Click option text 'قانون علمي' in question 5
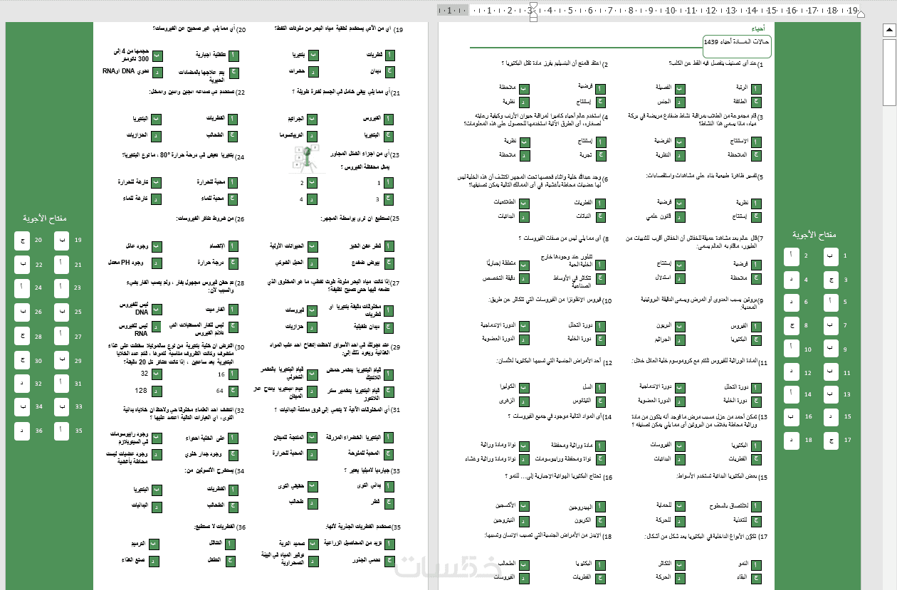This screenshot has width=897, height=590. pyautogui.click(x=660, y=216)
